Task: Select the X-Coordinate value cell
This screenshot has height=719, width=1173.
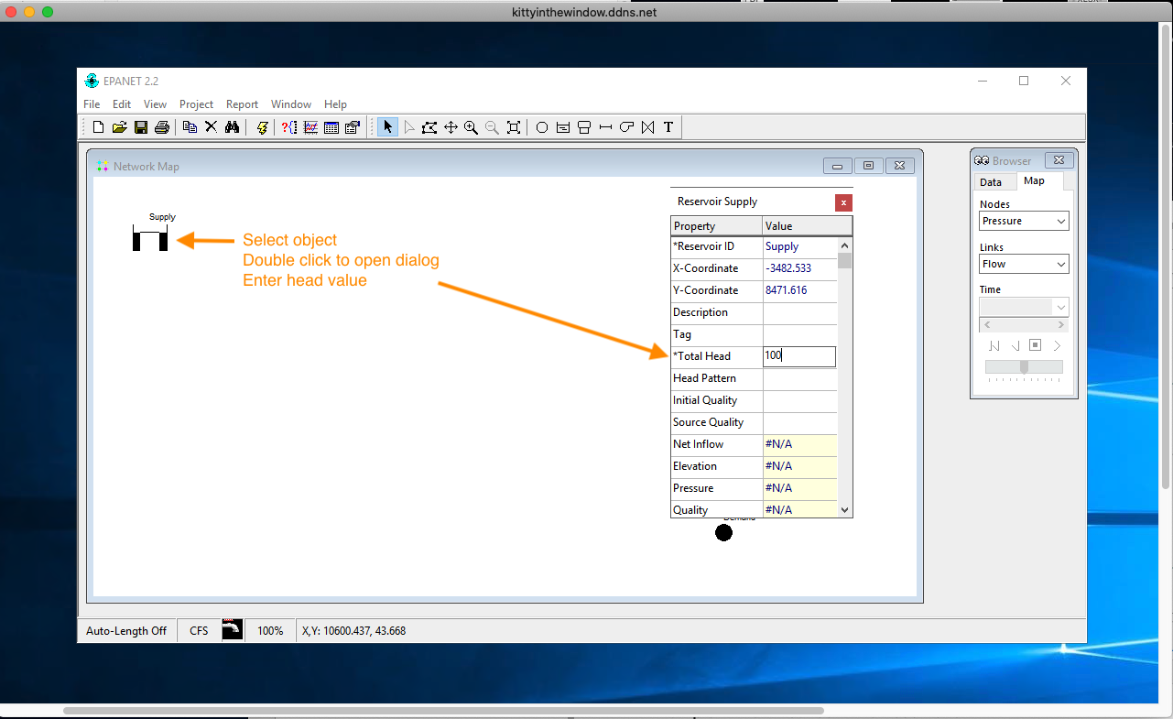Action: 799,268
